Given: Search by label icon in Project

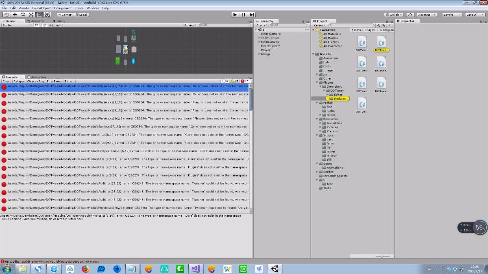Looking at the screenshot, I should pos(384,25).
